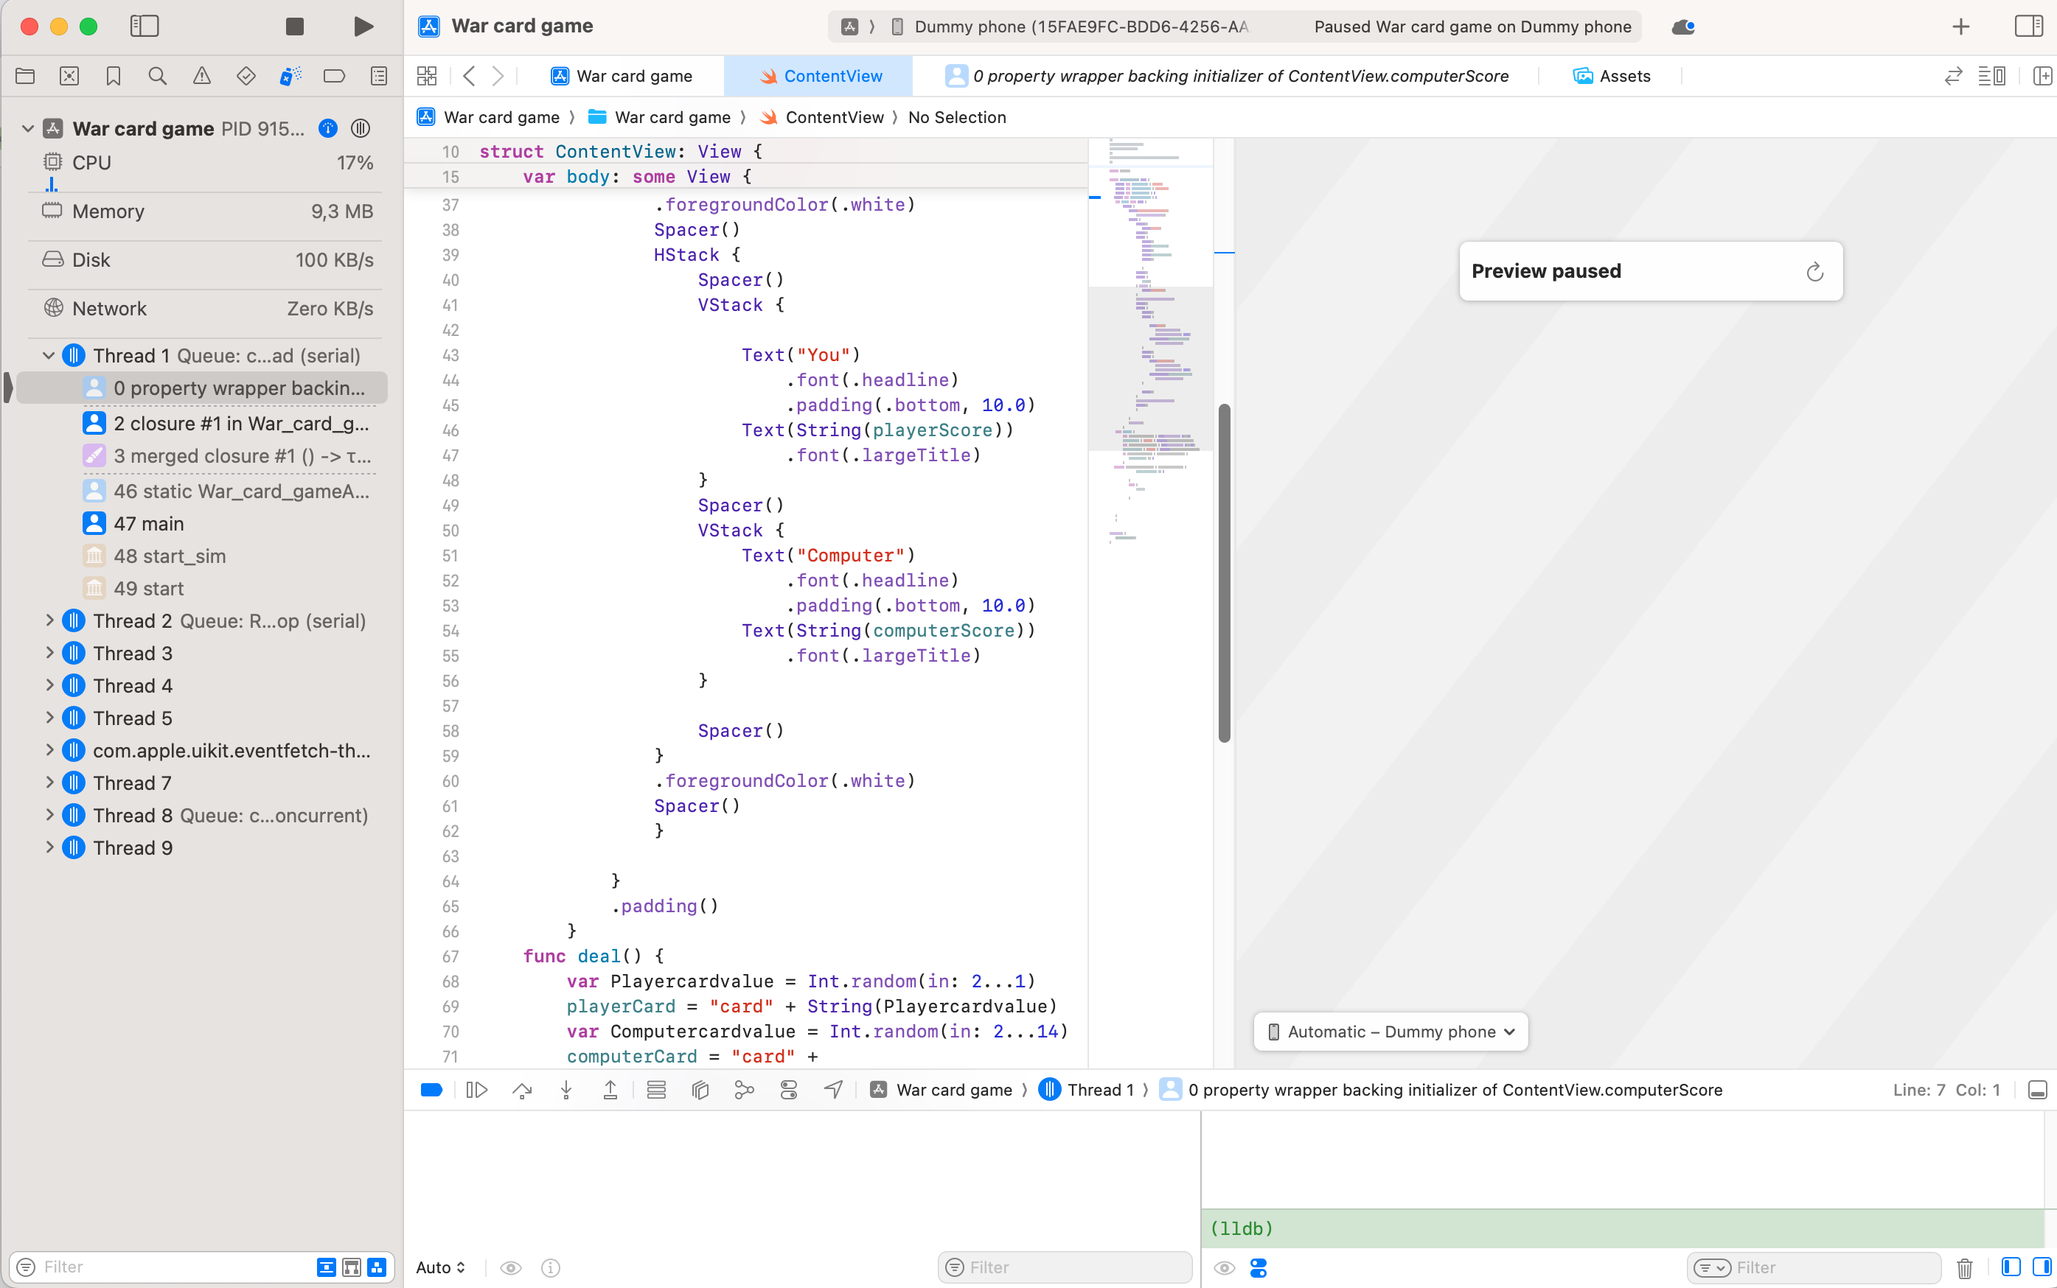Open the property wrapper backing initializer tab
Screen dimensions: 2057x1288
coord(1227,77)
